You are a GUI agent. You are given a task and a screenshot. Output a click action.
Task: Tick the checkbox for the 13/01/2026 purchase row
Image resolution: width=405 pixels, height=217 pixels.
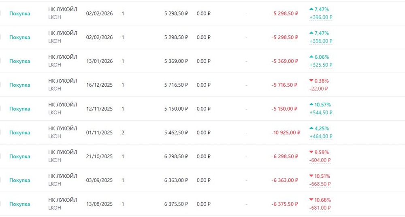[1, 61]
